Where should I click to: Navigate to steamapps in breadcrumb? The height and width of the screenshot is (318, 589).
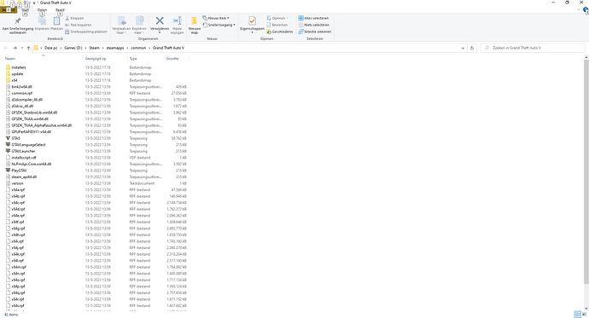click(x=115, y=48)
